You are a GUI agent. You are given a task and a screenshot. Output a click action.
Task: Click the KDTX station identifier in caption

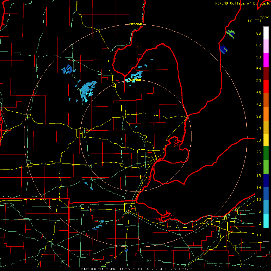click(144, 269)
